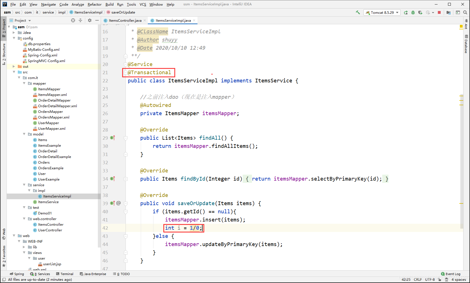This screenshot has height=283, width=470.
Task: Expand the lib folder
Action: pyautogui.click(x=24, y=247)
